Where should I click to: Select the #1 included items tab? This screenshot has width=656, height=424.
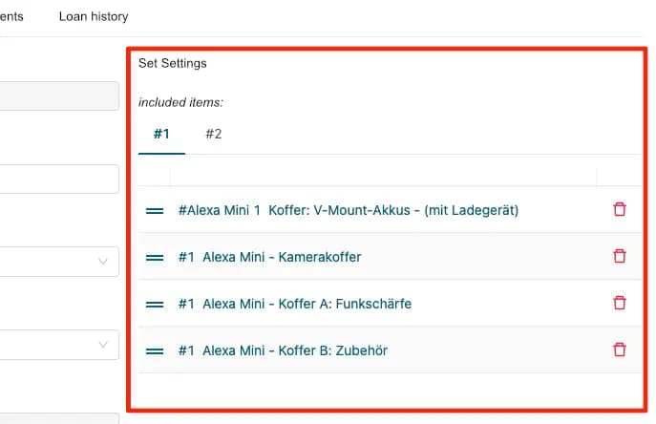coord(160,134)
